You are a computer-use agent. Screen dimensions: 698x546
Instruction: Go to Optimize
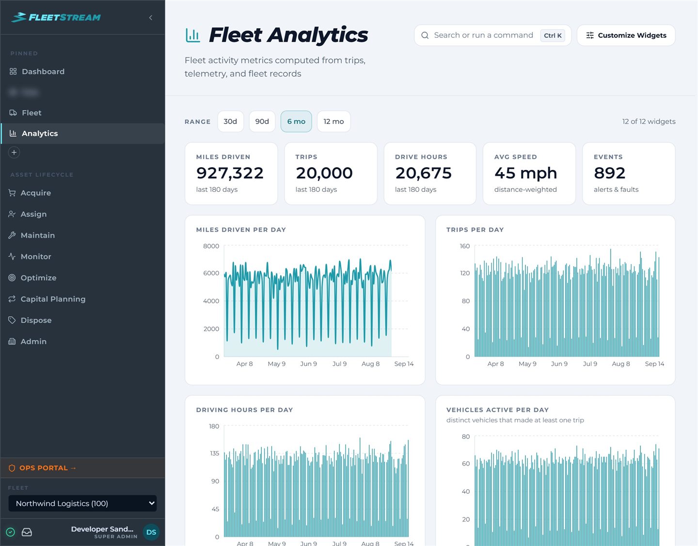82,278
